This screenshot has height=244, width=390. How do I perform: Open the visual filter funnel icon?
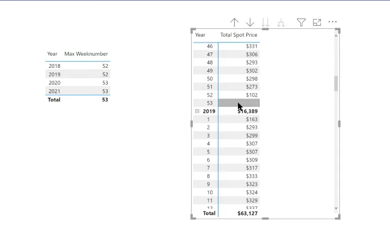(x=301, y=22)
